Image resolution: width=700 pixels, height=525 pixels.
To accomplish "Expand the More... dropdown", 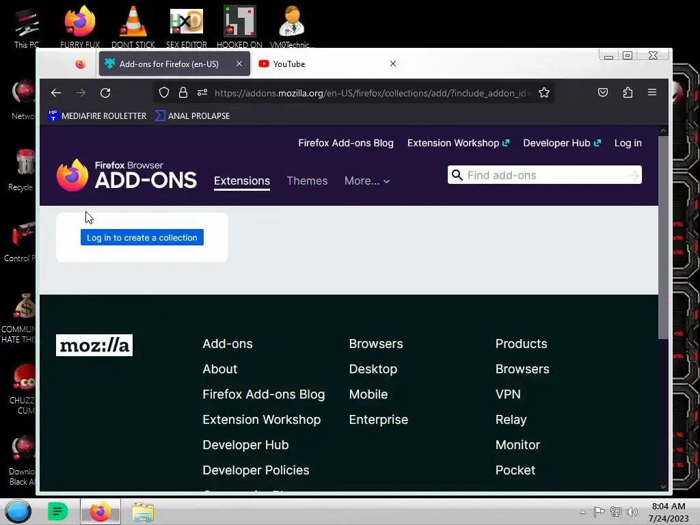I will (x=367, y=180).
